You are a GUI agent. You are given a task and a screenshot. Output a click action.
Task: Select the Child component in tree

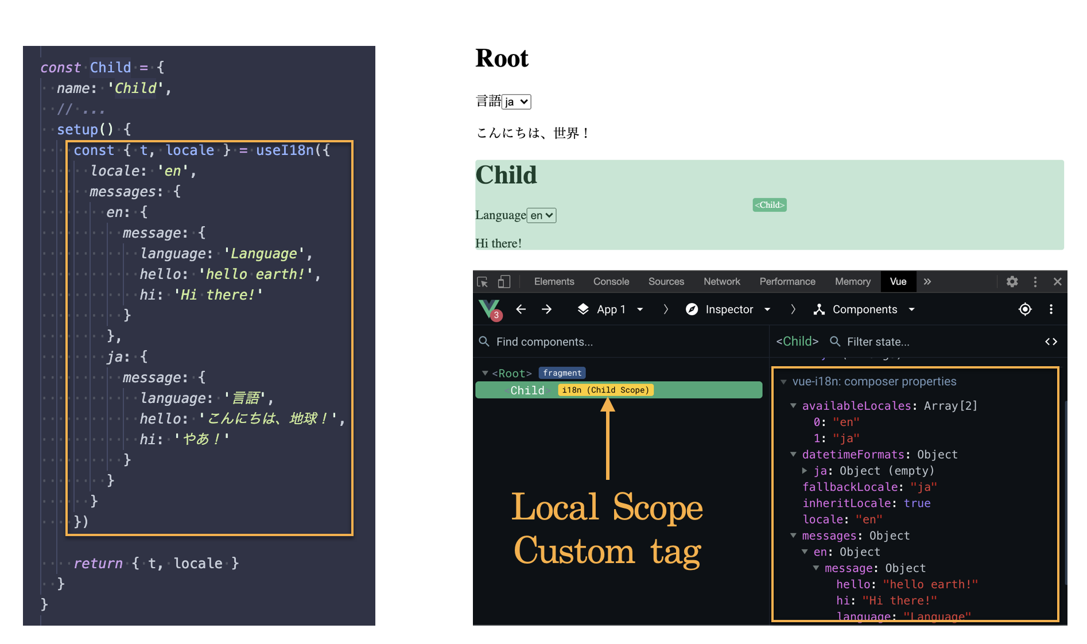pyautogui.click(x=527, y=390)
